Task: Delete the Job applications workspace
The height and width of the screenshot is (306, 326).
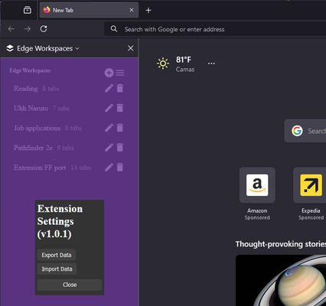Action: coord(119,128)
